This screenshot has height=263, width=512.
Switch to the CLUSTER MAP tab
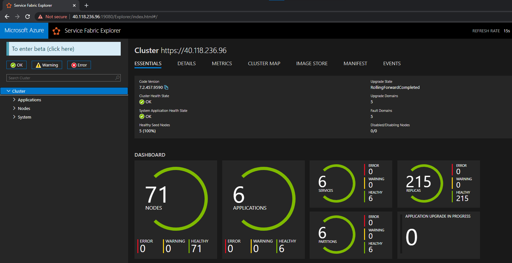pyautogui.click(x=264, y=64)
